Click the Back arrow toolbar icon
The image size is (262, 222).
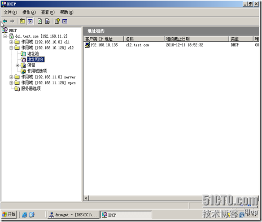point(5,21)
